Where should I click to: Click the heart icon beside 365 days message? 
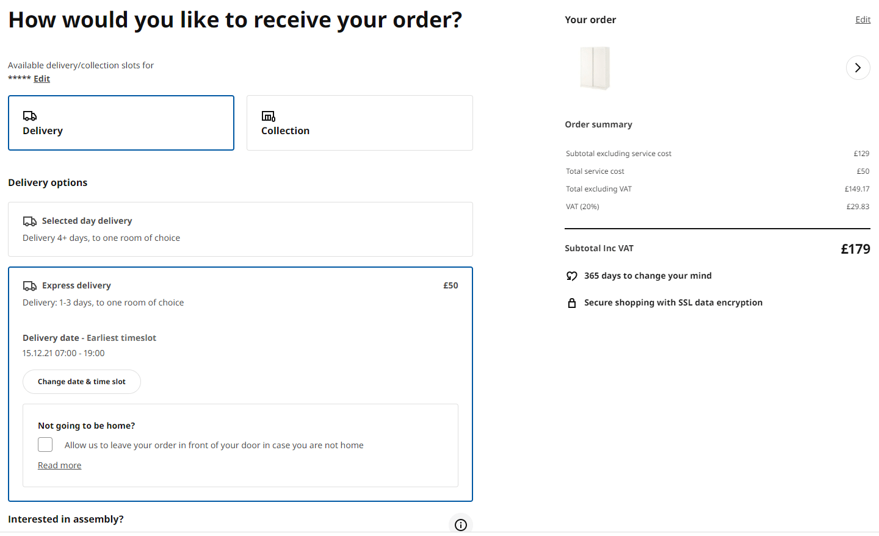click(572, 276)
